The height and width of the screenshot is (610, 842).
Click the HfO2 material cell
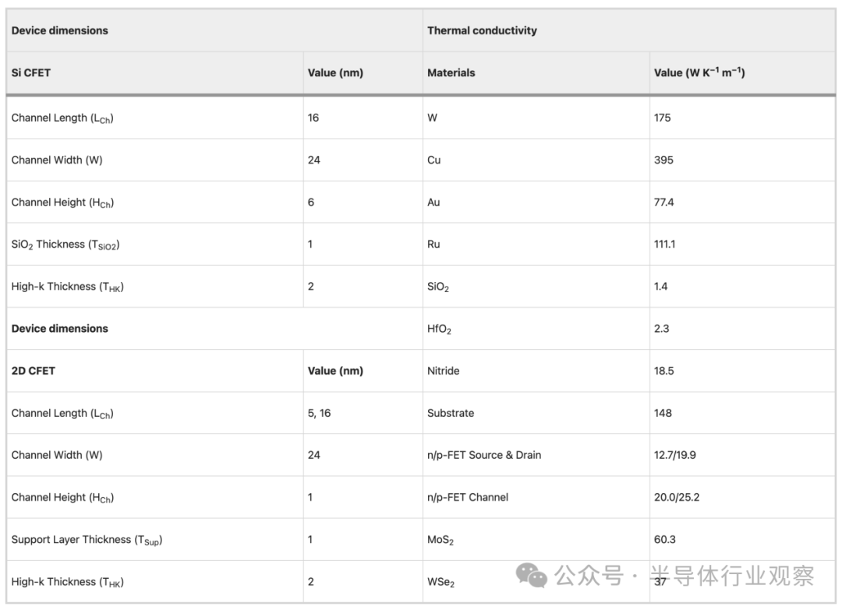tap(439, 329)
